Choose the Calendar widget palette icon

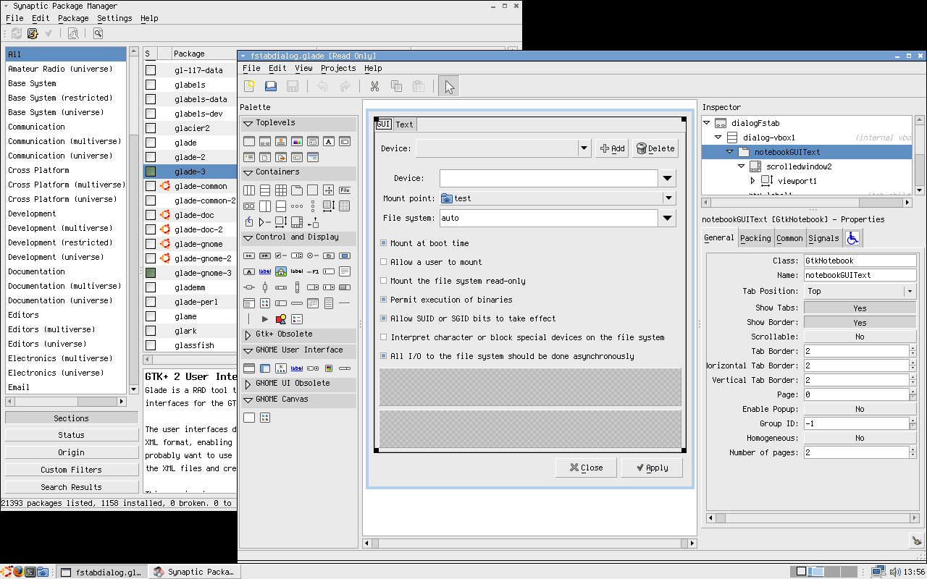click(x=313, y=303)
